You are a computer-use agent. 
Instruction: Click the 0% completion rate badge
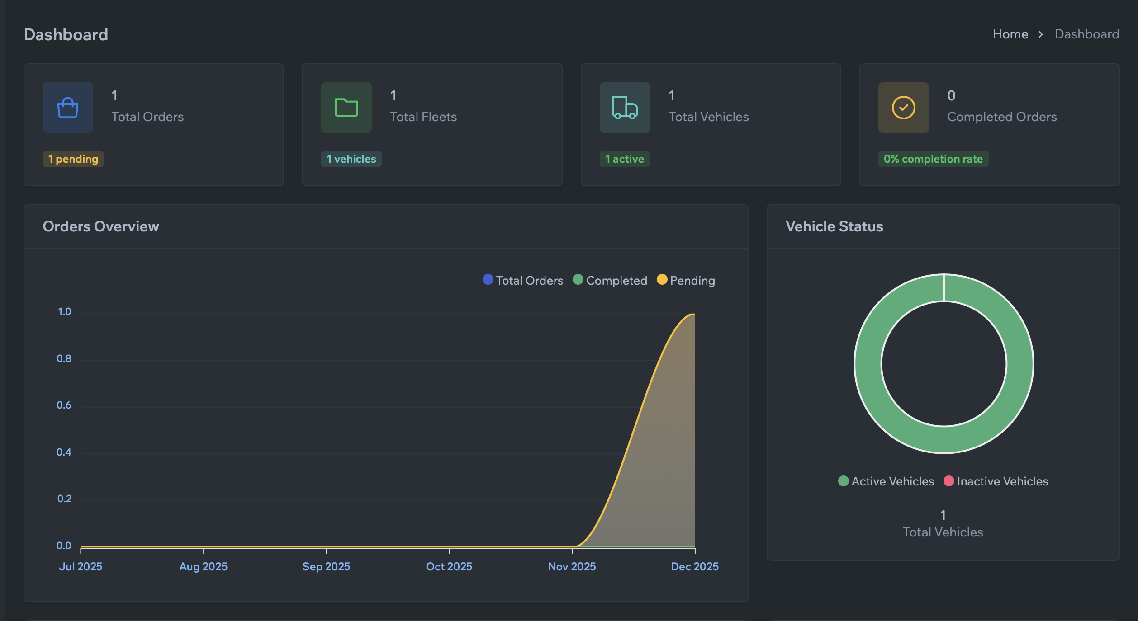point(933,159)
